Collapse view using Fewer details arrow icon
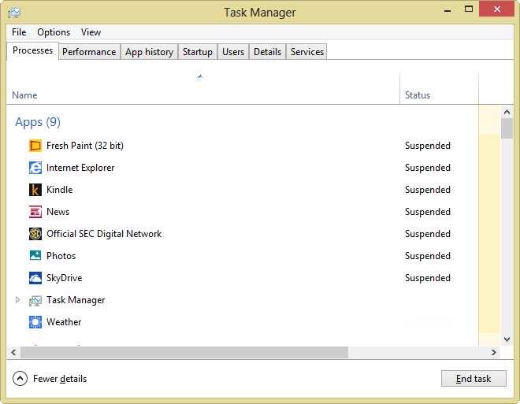Viewport: 520px width, 404px height. [x=20, y=379]
